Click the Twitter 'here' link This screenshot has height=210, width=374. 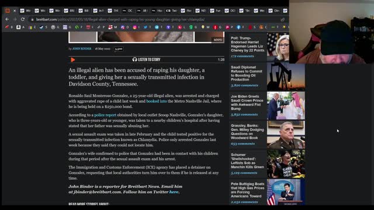[x=174, y=192]
